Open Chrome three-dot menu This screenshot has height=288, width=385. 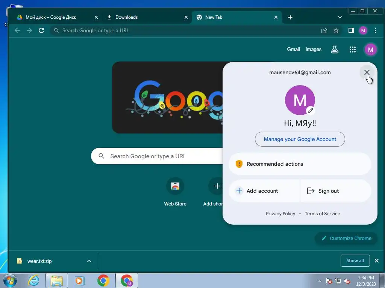376,30
